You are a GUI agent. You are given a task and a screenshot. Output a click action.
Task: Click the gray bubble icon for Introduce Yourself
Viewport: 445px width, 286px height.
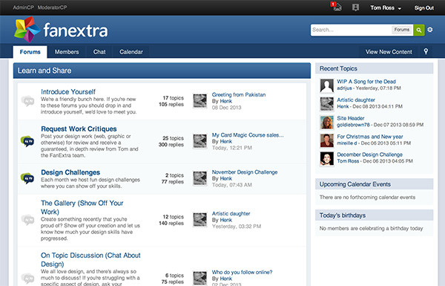[27, 101]
